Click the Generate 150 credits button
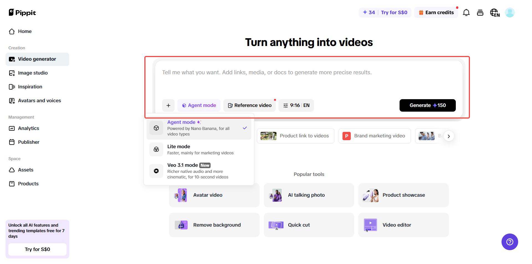This screenshot has width=532, height=264. (427, 105)
